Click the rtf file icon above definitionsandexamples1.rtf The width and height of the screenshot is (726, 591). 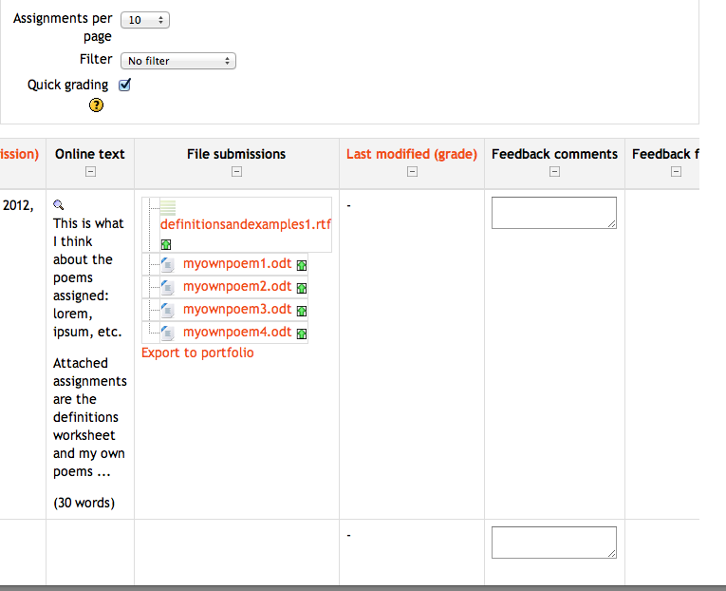[x=168, y=208]
